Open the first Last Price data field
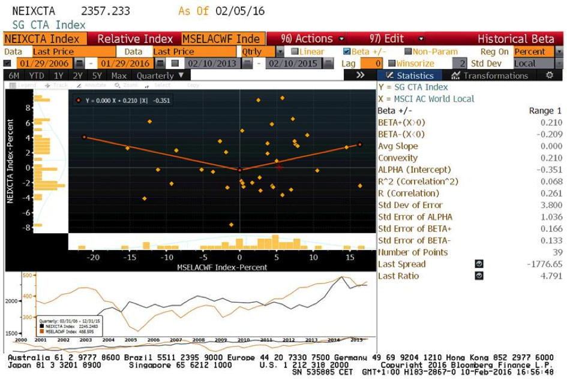 click(x=74, y=52)
